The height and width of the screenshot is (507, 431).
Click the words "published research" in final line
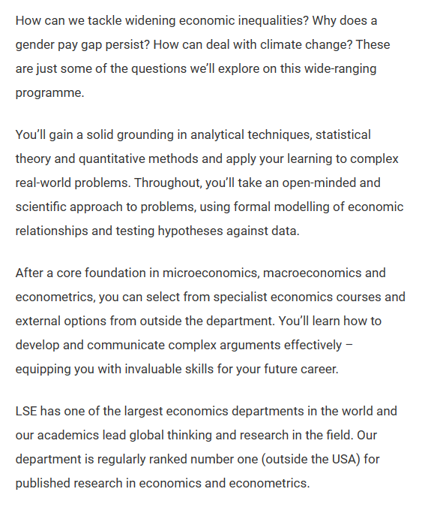coord(69,484)
